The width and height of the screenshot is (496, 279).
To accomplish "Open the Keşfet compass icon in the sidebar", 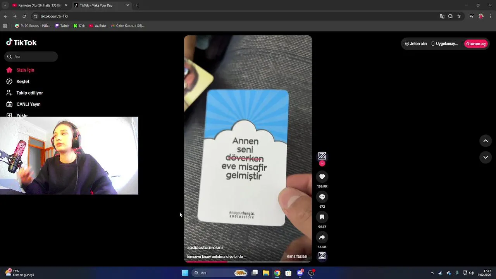I will [x=9, y=81].
